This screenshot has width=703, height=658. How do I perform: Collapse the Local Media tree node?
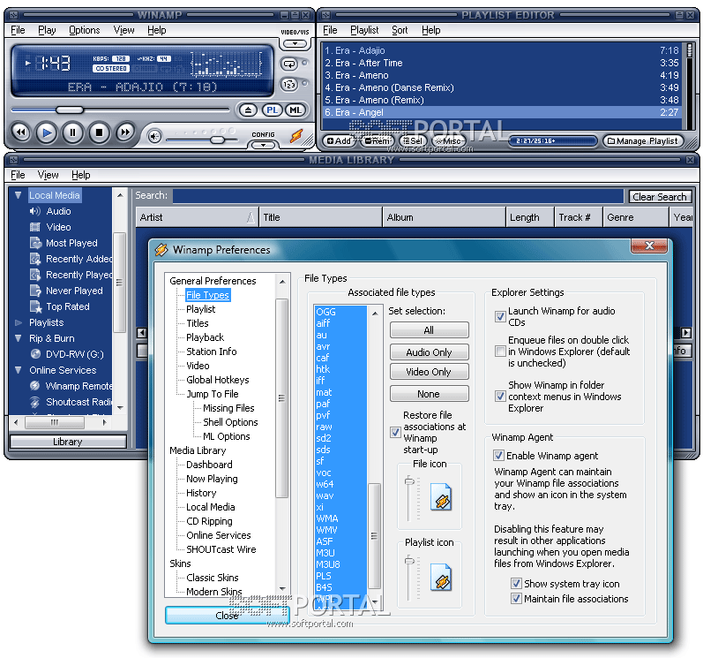coord(19,195)
